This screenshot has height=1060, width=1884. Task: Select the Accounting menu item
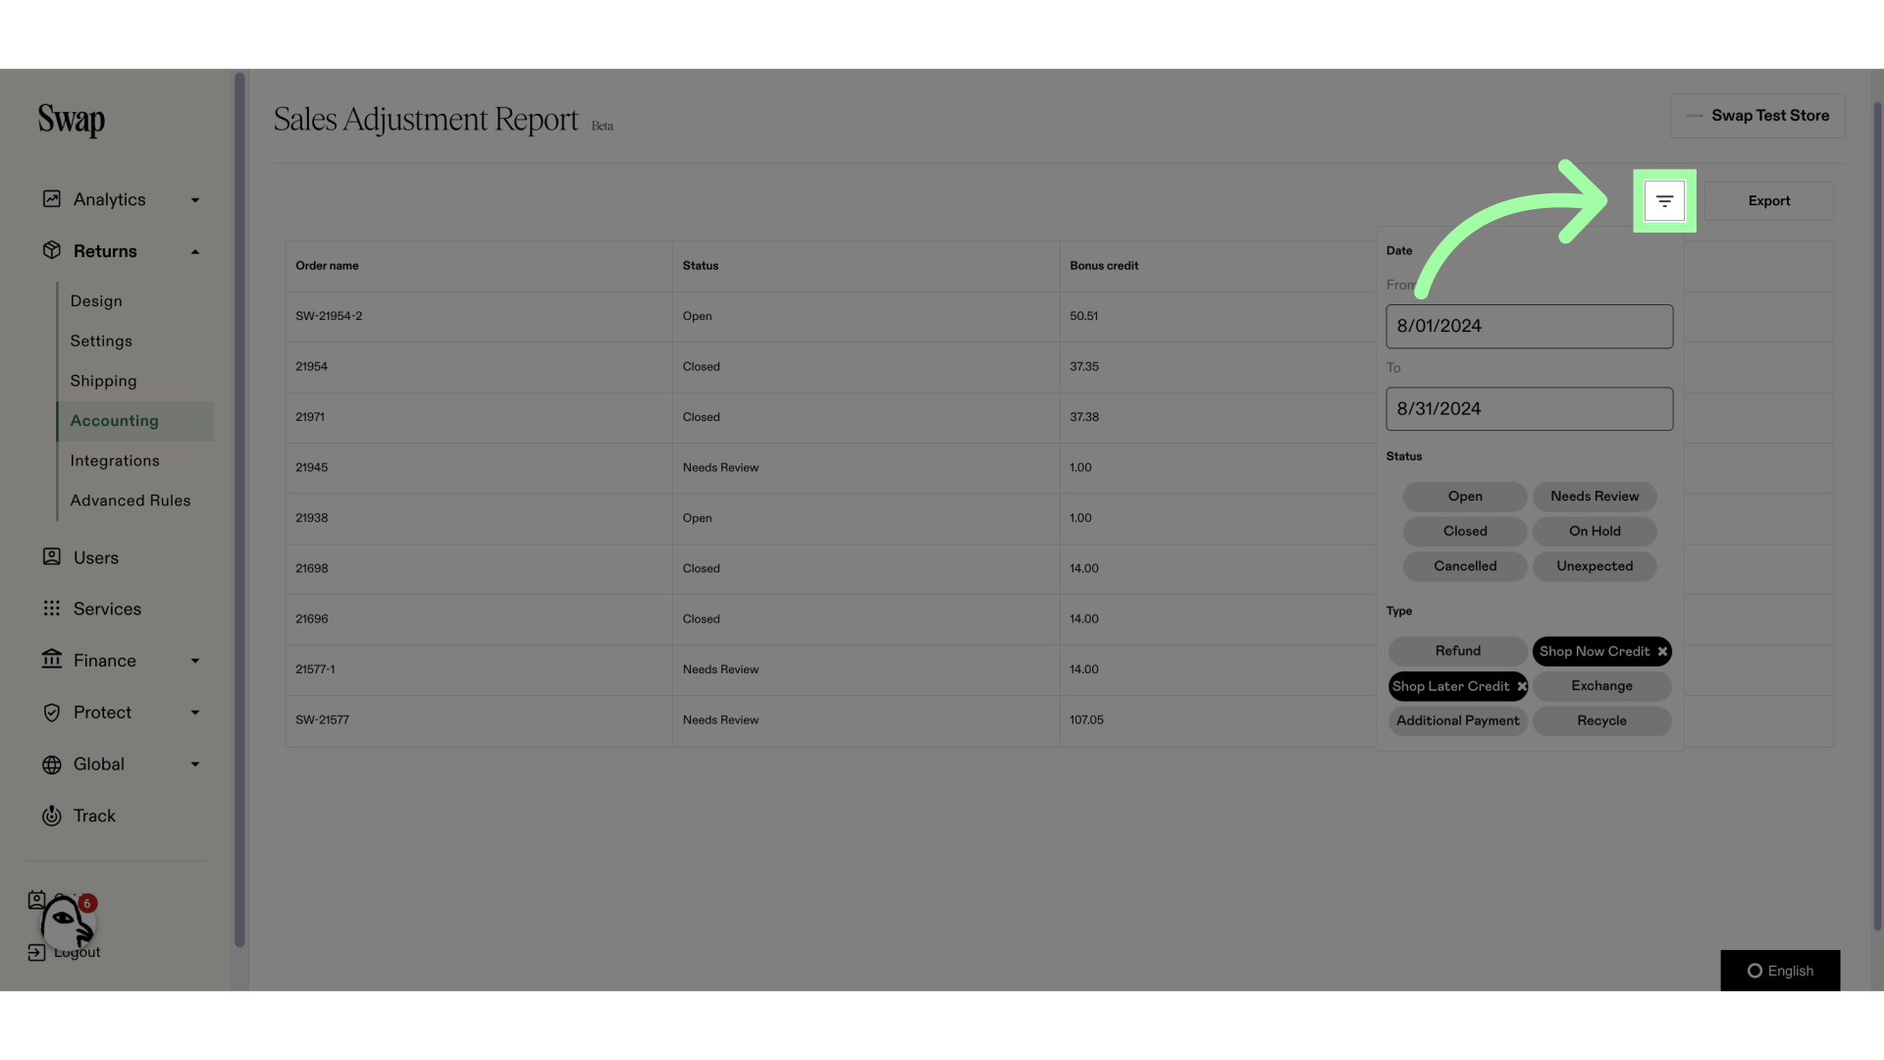coord(114,421)
